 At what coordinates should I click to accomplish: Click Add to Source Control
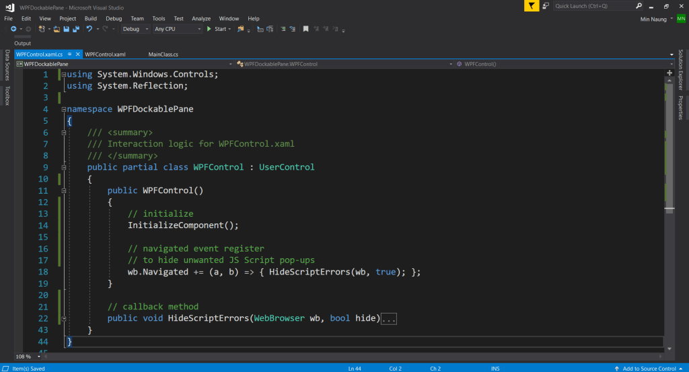click(649, 368)
